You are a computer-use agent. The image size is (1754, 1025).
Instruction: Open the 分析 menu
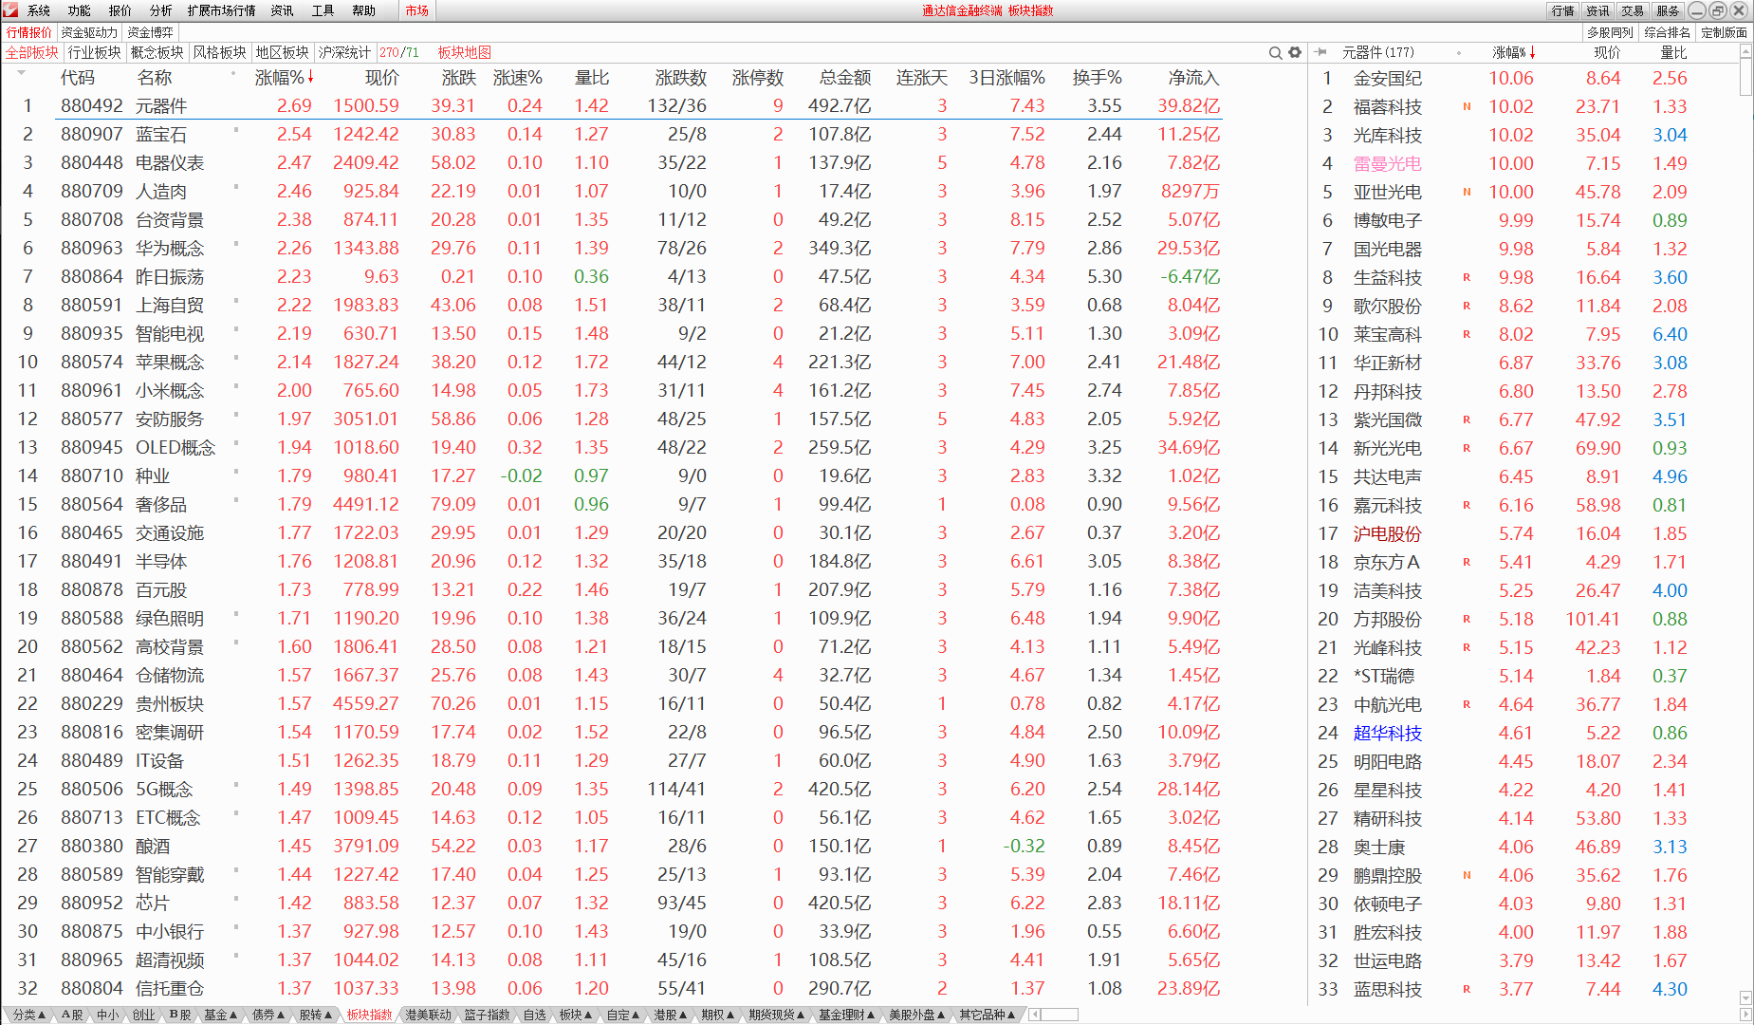coord(161,10)
